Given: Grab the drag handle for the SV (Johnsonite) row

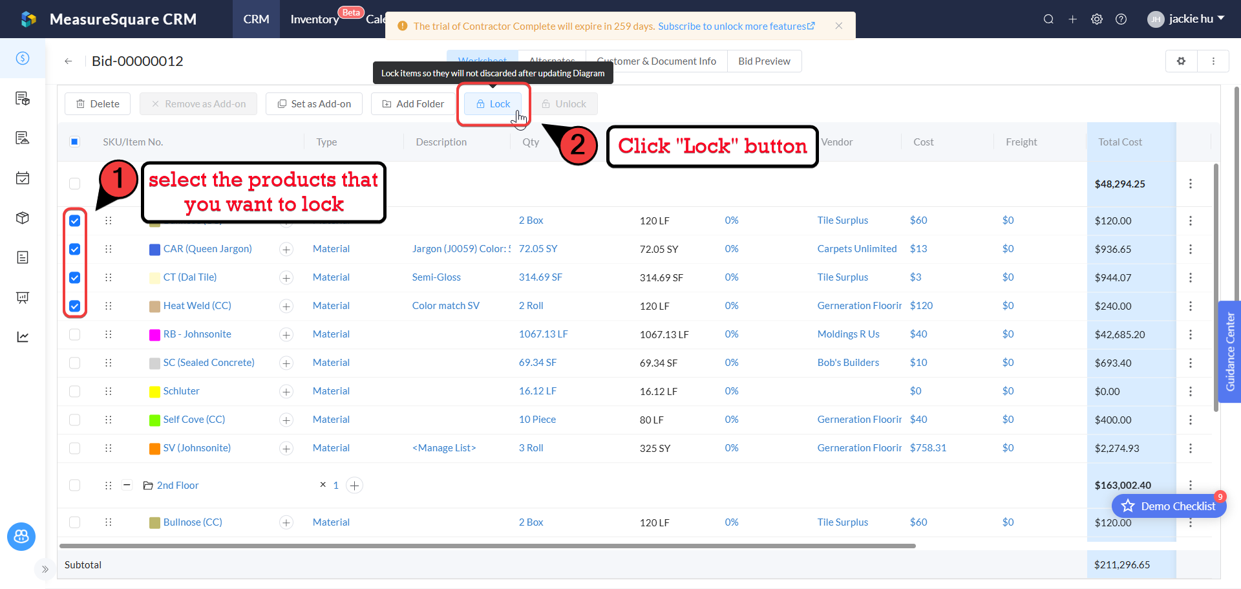Looking at the screenshot, I should pos(108,448).
